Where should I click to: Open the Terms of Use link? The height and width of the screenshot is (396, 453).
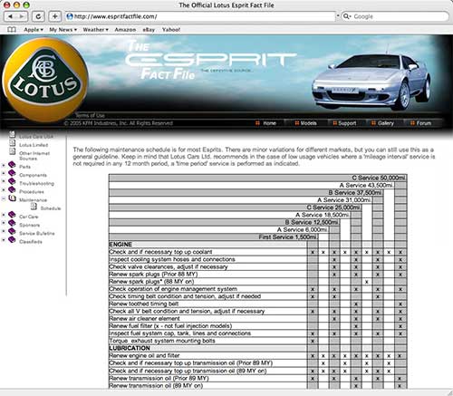tap(90, 115)
